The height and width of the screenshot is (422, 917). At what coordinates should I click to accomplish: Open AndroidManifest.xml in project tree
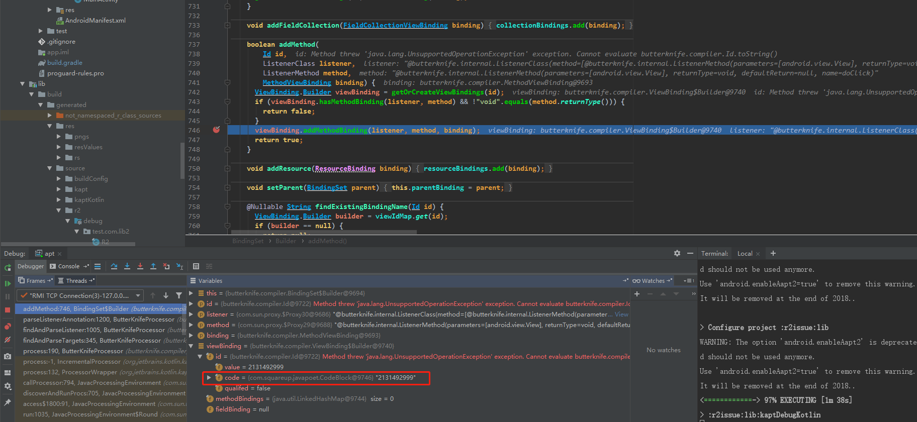pos(95,21)
